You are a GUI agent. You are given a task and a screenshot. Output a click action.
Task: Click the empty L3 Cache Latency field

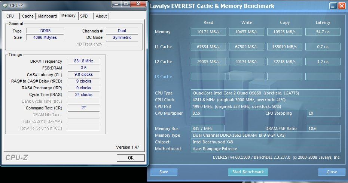coord(323,77)
